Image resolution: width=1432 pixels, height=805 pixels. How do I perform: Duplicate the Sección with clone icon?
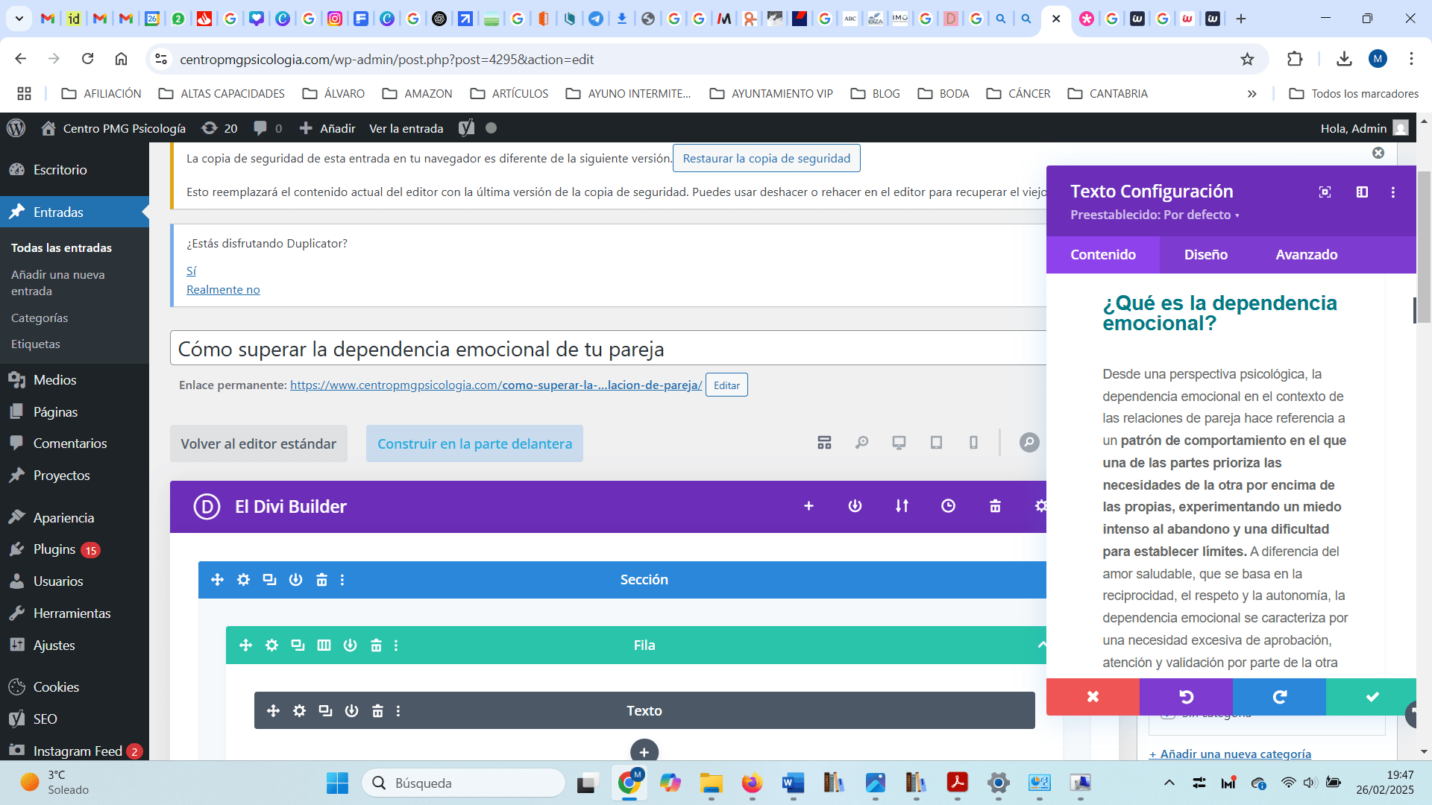click(x=269, y=580)
